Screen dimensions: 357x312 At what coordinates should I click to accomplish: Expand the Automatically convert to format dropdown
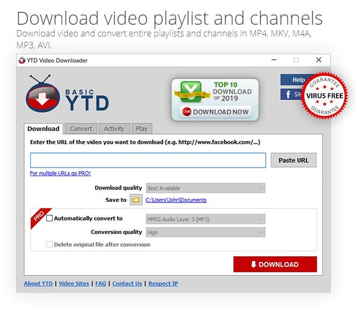point(205,219)
